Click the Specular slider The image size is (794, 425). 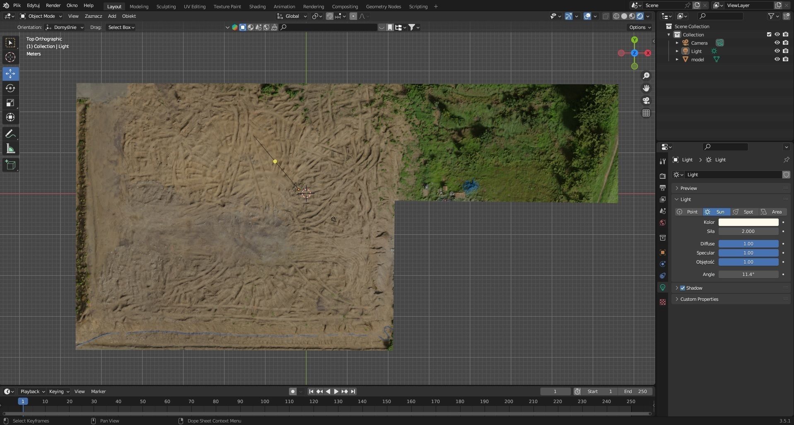point(748,253)
